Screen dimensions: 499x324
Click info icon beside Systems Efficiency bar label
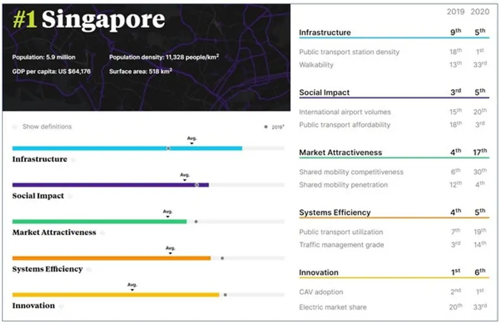pos(89,270)
